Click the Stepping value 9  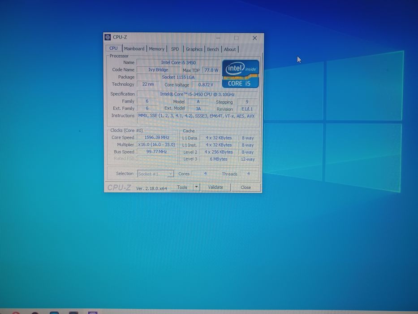(x=247, y=102)
